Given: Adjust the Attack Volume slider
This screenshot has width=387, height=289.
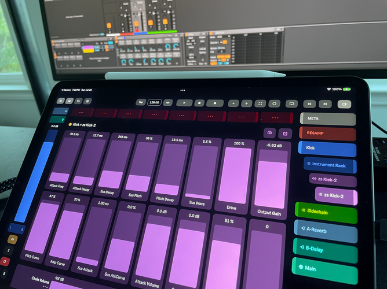Looking at the screenshot, I should 154,248.
